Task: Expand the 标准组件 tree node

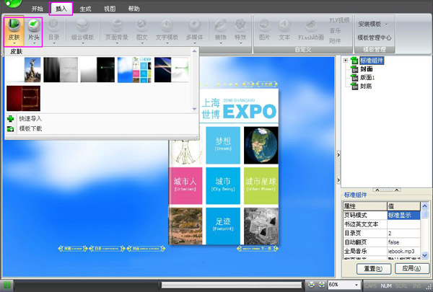Action: point(346,61)
